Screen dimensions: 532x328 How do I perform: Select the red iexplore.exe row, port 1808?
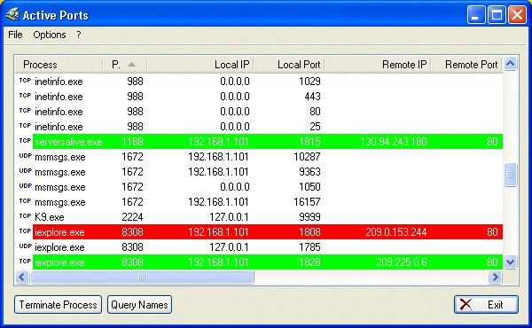[x=259, y=232]
